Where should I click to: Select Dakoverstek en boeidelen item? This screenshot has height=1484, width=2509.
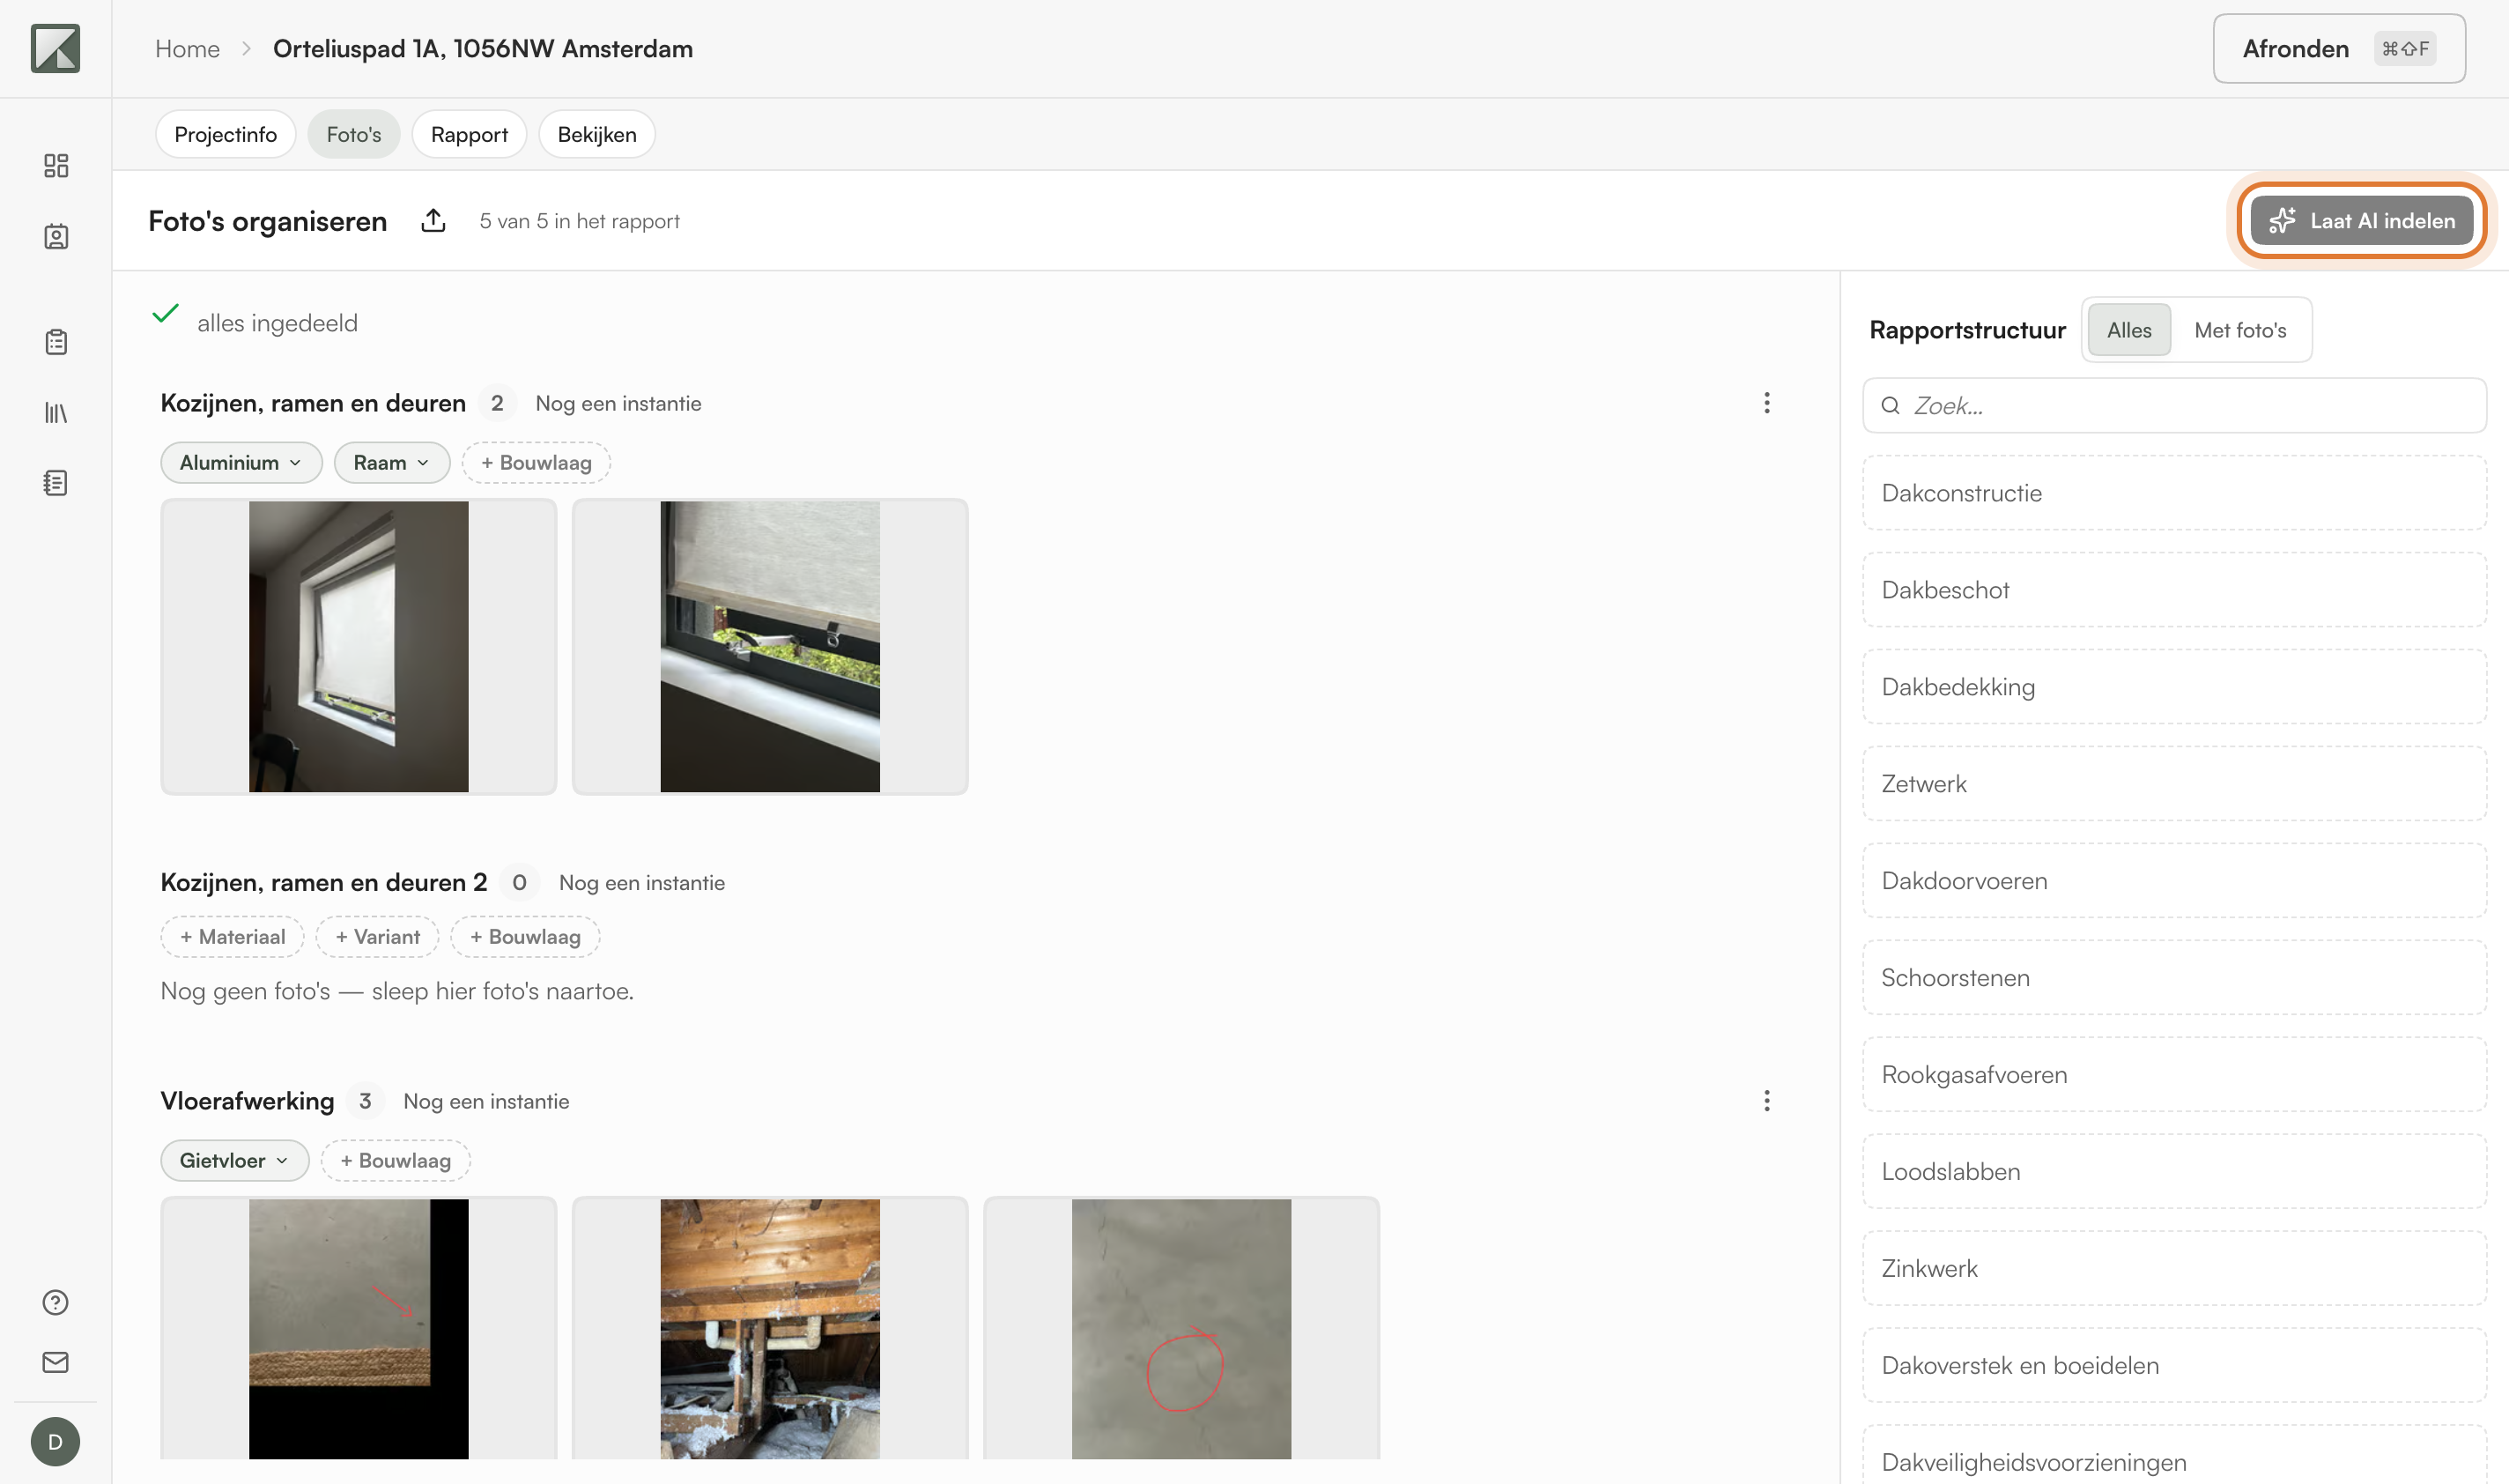(2174, 1365)
